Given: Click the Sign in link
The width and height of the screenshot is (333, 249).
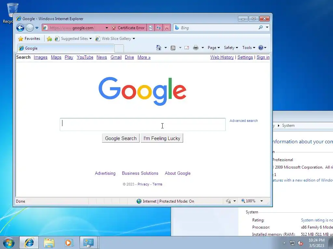Looking at the screenshot, I should [x=263, y=57].
